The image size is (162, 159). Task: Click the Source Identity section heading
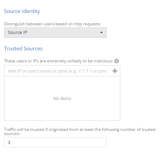coord(22,11)
